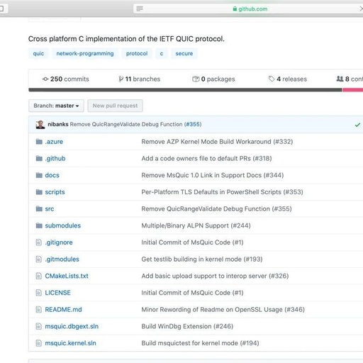Open the .gitignore file name
The image size is (363, 363).
pos(59,242)
